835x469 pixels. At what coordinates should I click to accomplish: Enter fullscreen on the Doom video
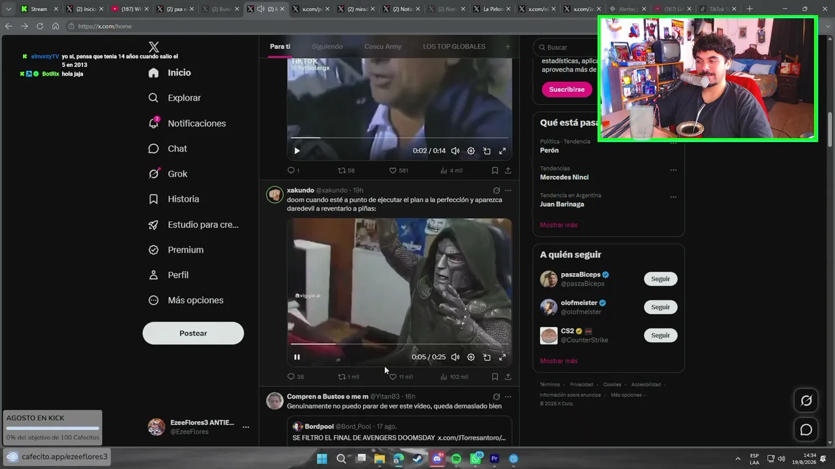click(502, 357)
